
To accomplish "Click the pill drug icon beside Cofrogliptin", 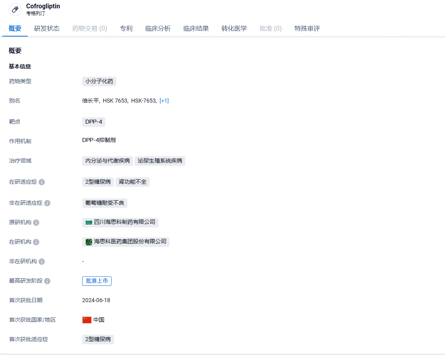I will click(x=15, y=10).
